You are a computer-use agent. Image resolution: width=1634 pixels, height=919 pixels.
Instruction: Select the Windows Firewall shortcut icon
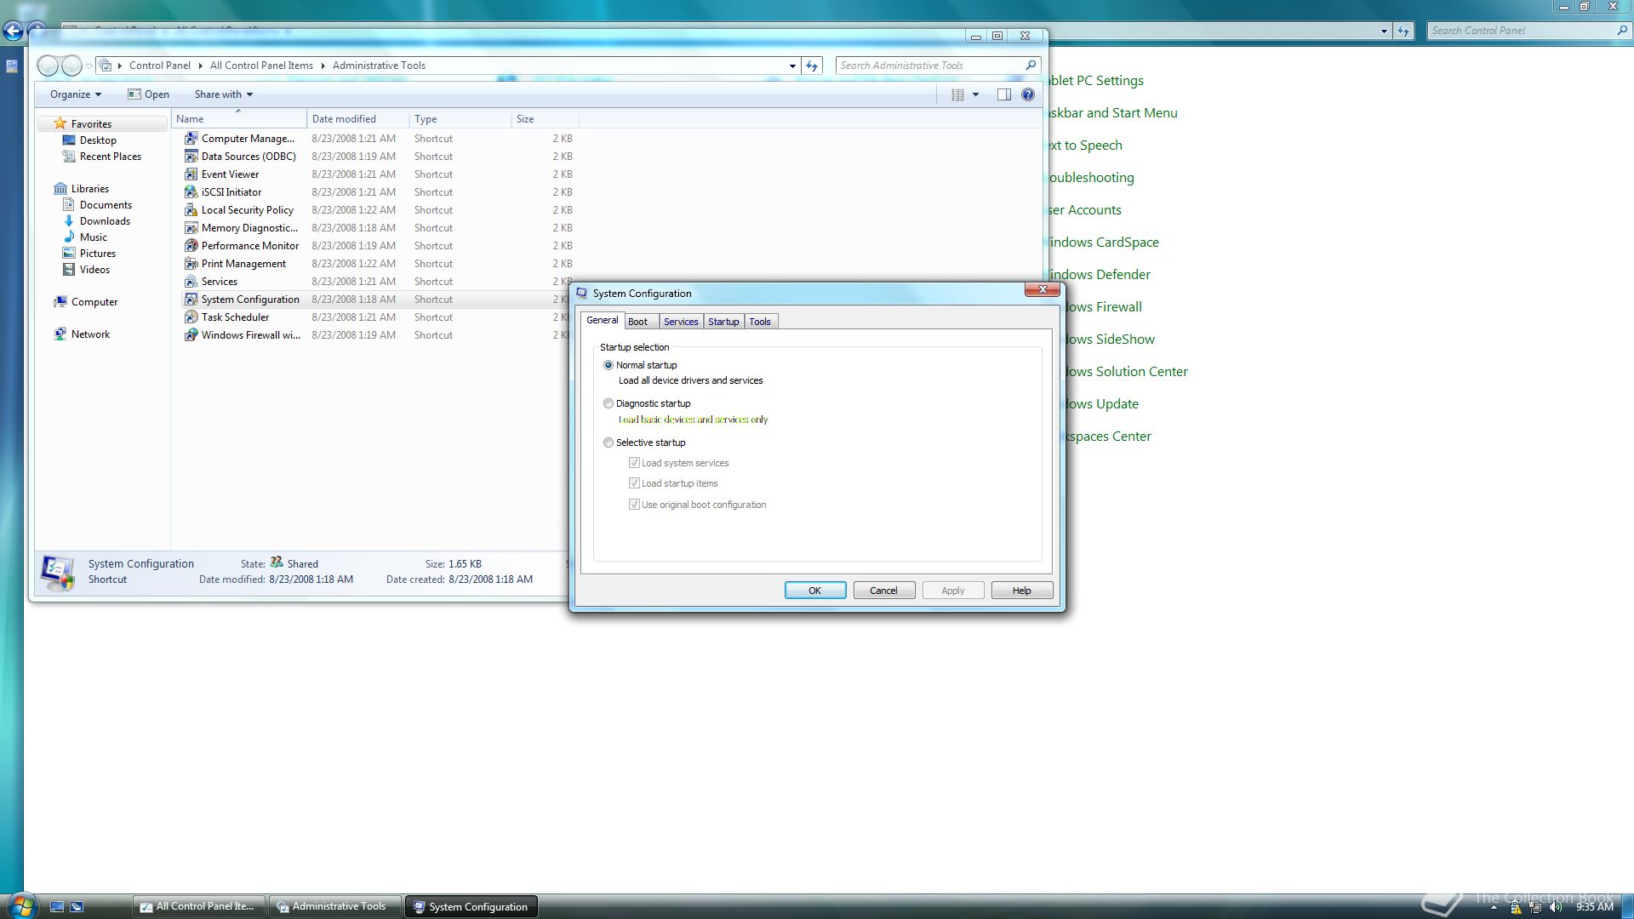click(191, 334)
